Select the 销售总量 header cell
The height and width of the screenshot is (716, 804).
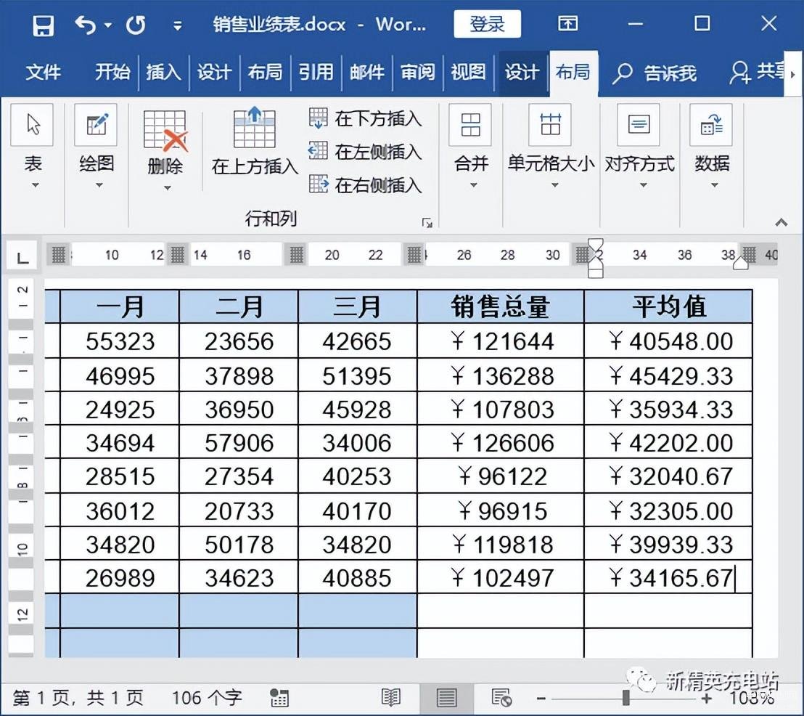pyautogui.click(x=501, y=307)
